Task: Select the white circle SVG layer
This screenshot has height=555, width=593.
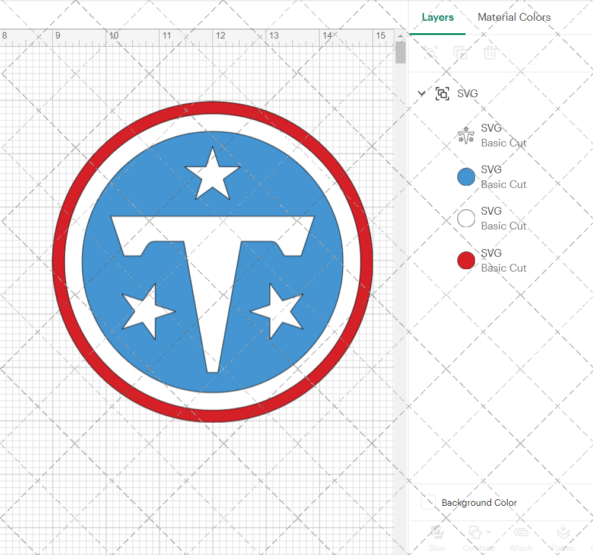Action: (x=466, y=219)
